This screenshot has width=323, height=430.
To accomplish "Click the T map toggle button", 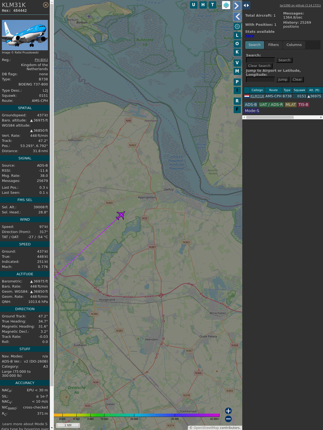I will coord(213,5).
